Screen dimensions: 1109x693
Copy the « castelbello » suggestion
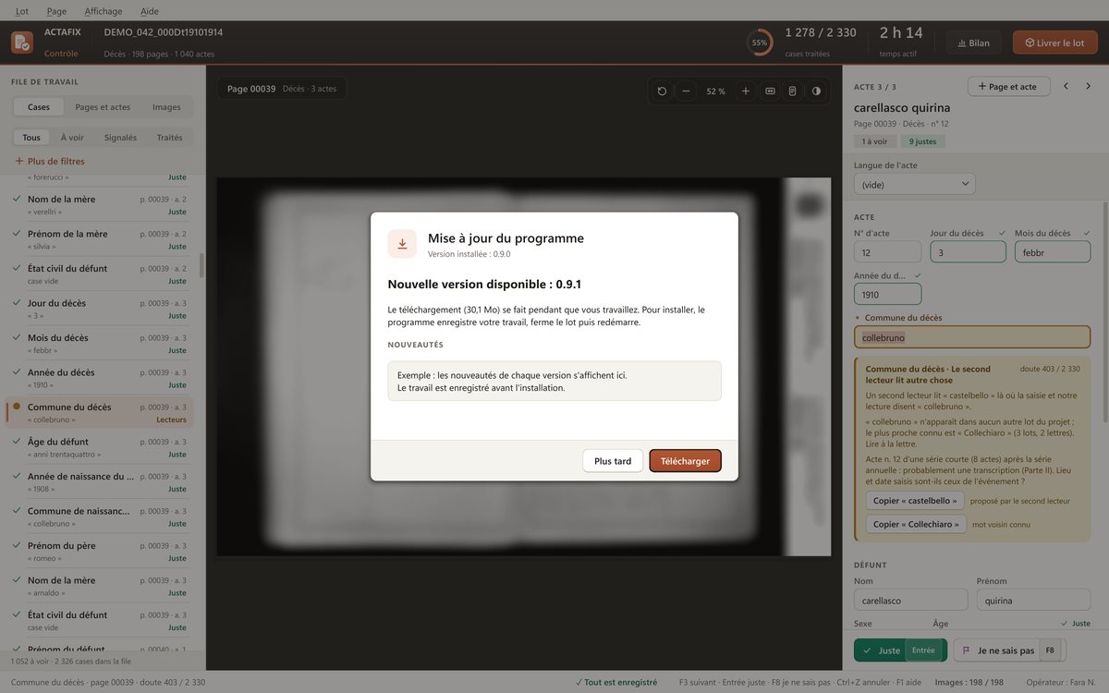[915, 501]
